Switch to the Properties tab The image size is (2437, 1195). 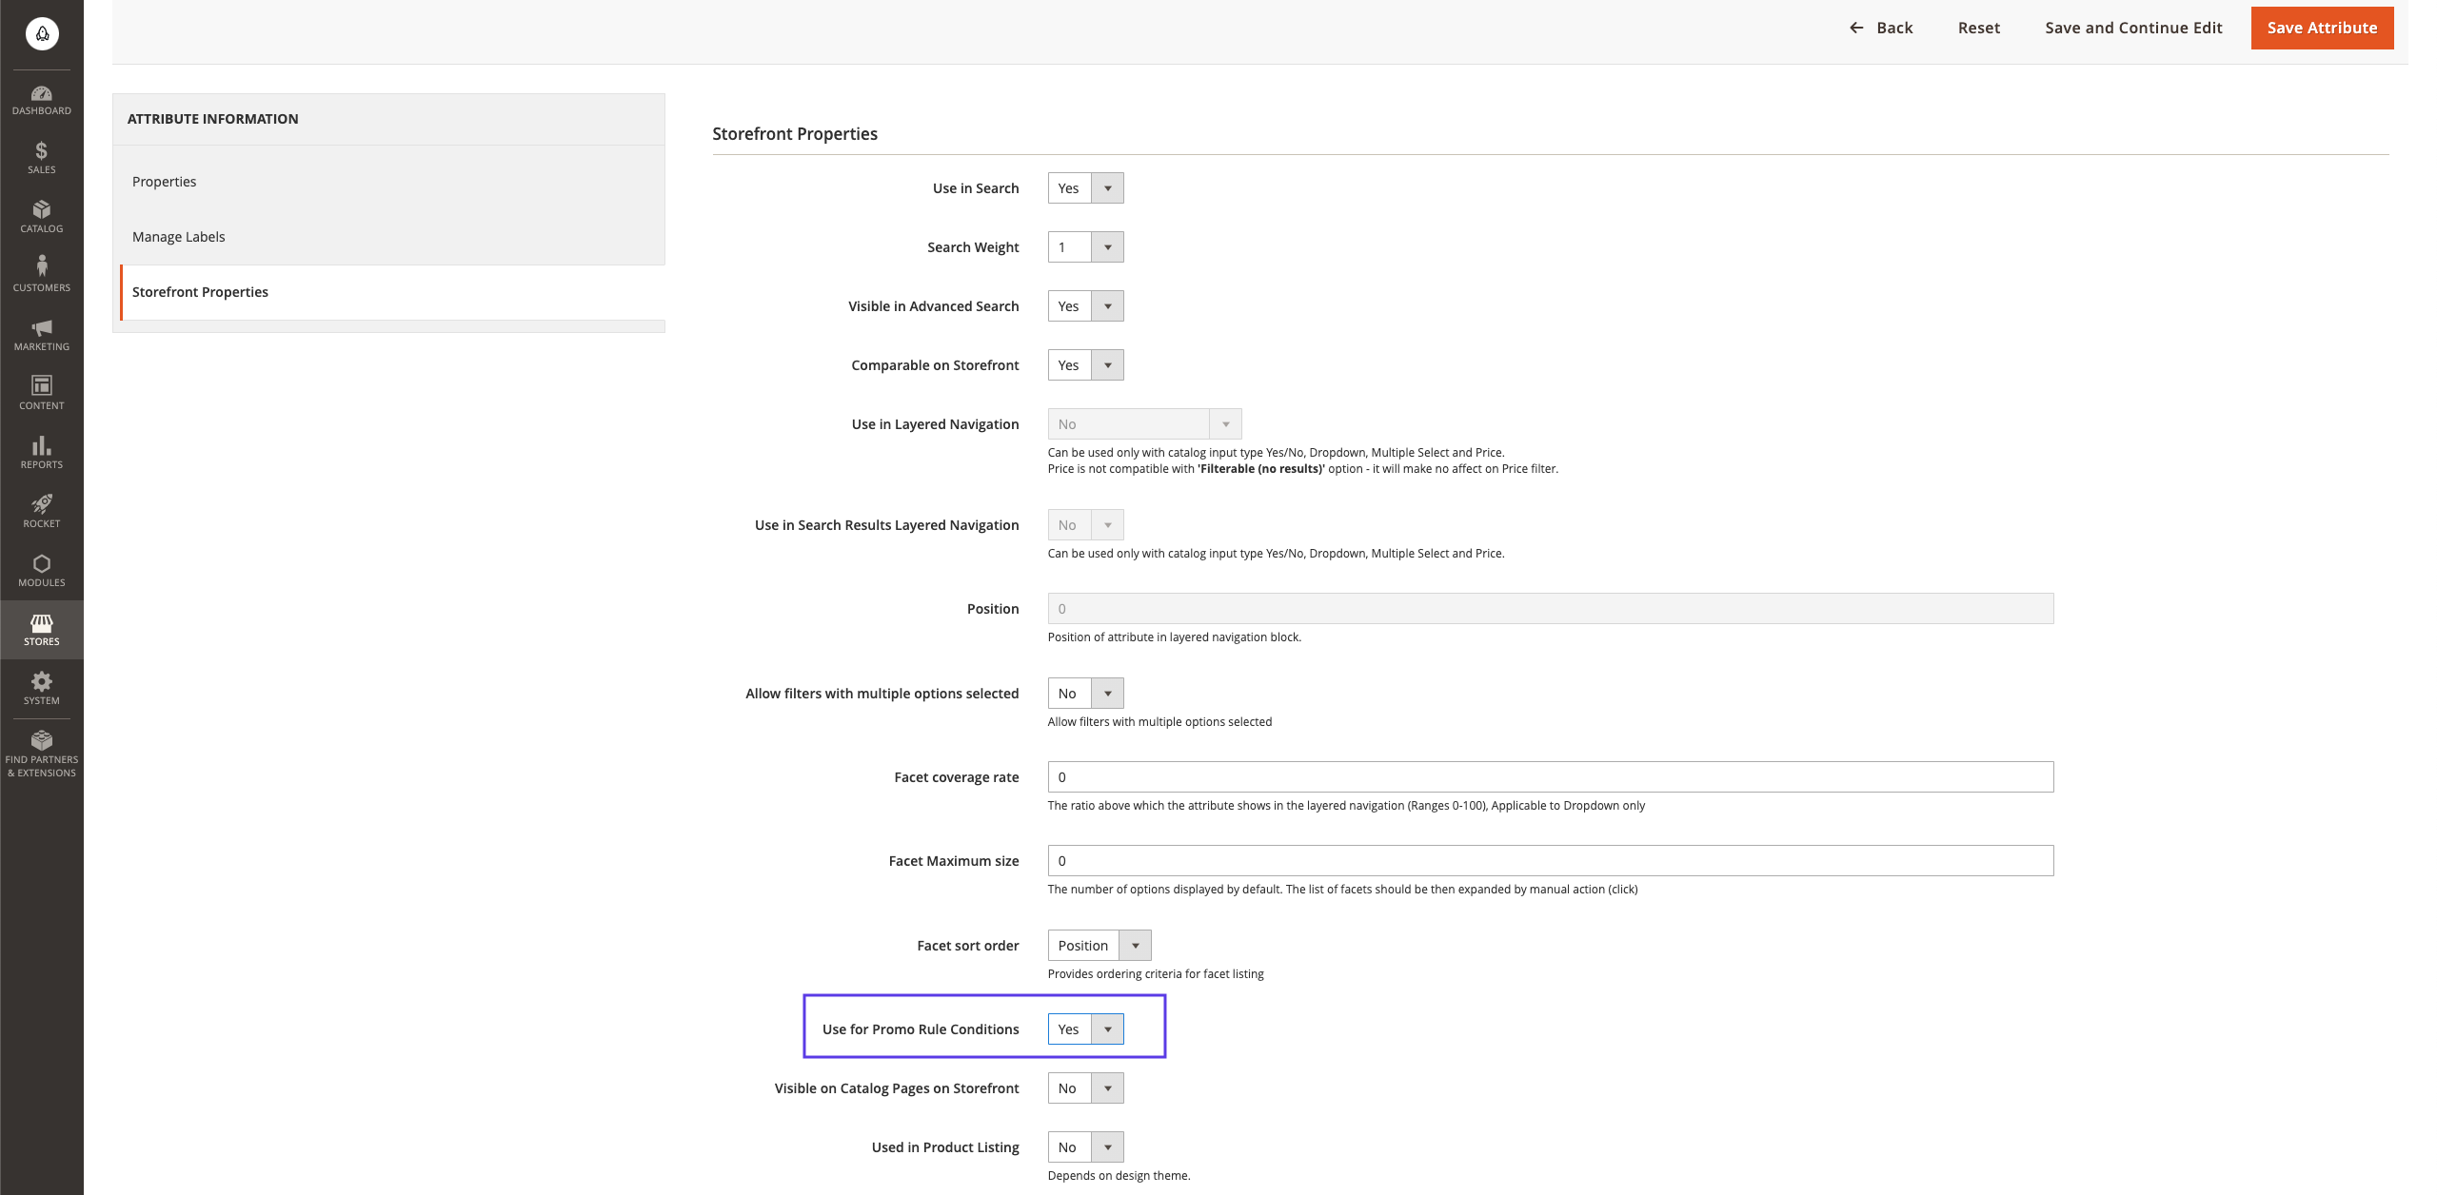coord(164,182)
